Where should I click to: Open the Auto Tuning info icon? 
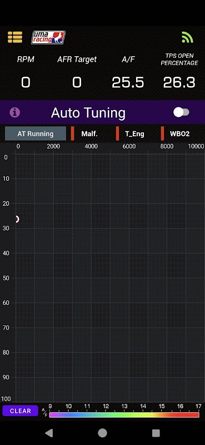[x=15, y=112]
